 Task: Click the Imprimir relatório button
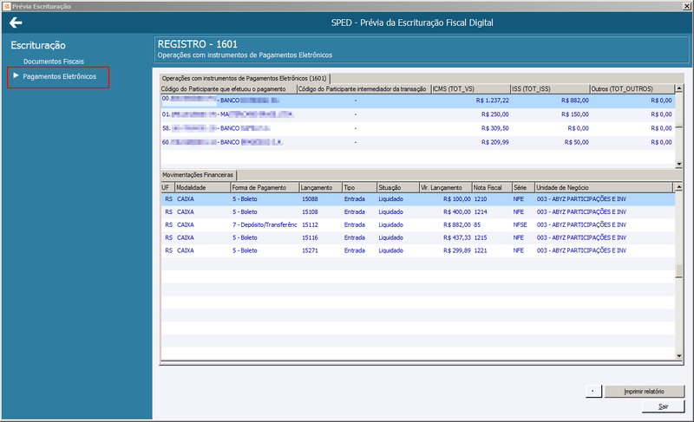644,392
